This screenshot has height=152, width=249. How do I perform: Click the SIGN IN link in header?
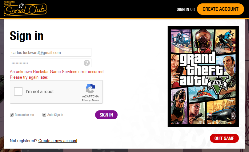183,9
